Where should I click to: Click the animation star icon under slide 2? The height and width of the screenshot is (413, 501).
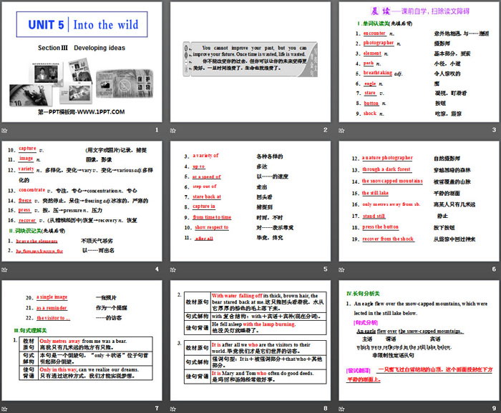click(175, 129)
